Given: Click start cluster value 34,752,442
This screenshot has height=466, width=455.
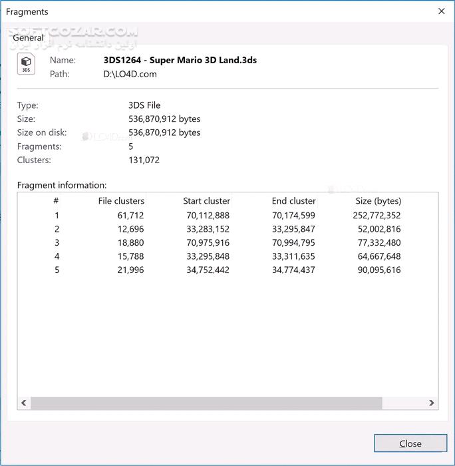Looking at the screenshot, I should tap(208, 270).
